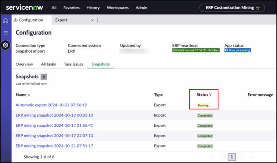Switch to the Overview tab
This screenshot has width=277, height=163.
[x=24, y=64]
